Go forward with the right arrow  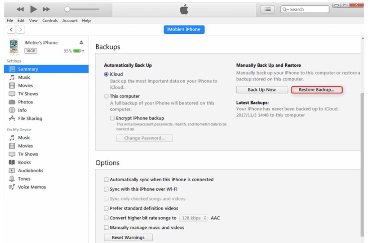pos(20,30)
